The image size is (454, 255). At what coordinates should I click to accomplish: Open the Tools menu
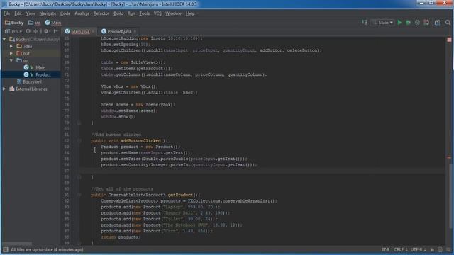pyautogui.click(x=145, y=13)
